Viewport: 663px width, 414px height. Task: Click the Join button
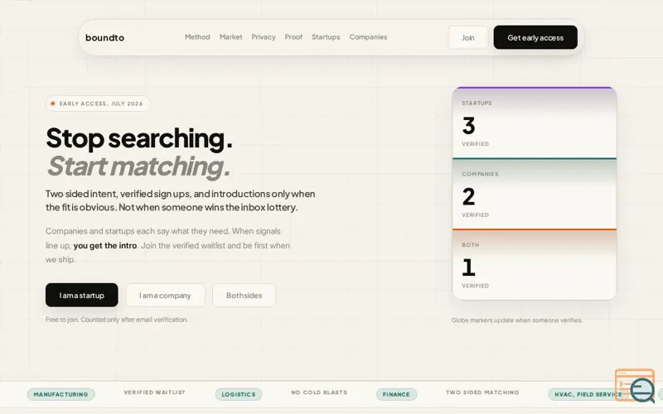click(x=468, y=37)
